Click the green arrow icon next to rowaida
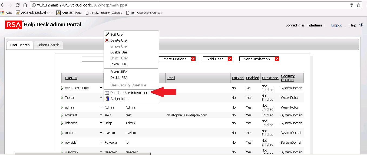Image resolution: width=367 pixels, height=155 pixels. coord(62,143)
